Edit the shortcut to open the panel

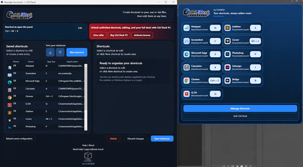[x=80, y=28]
